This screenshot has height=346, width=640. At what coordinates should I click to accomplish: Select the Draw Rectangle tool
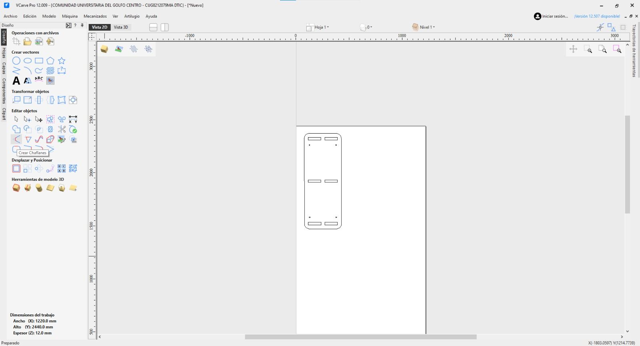pyautogui.click(x=39, y=61)
